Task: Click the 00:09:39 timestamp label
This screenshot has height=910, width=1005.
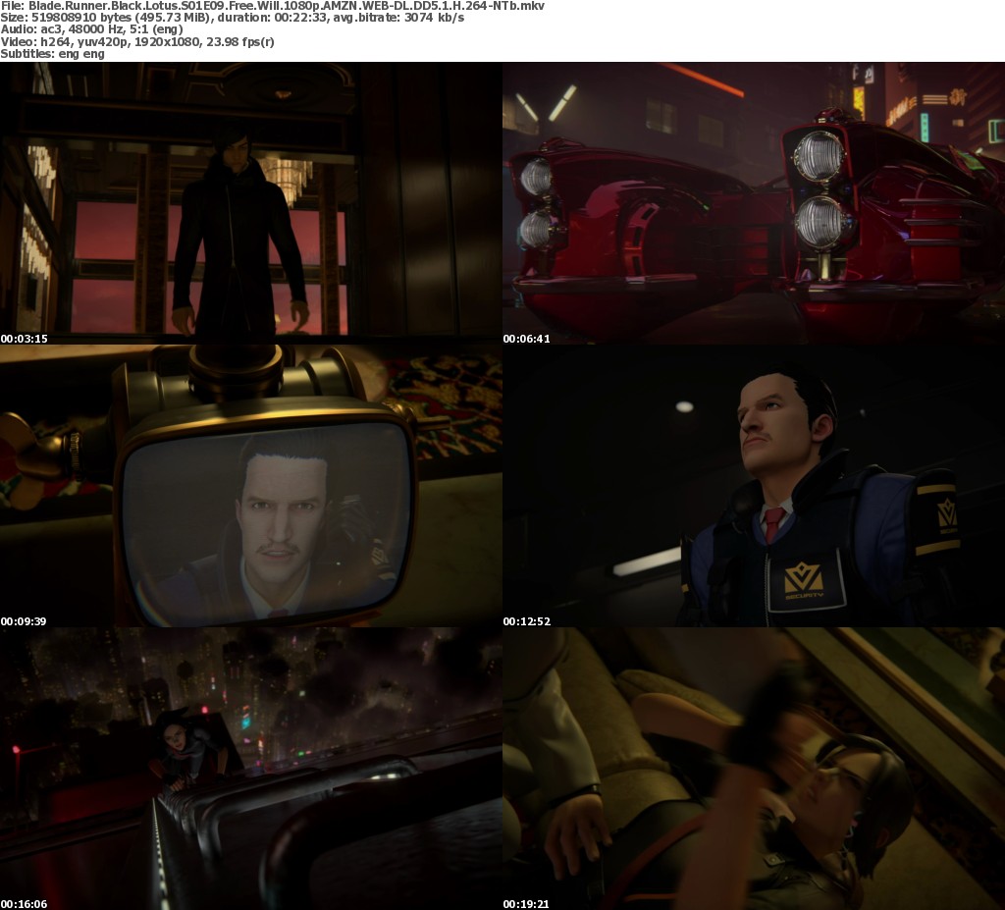Action: click(x=24, y=621)
